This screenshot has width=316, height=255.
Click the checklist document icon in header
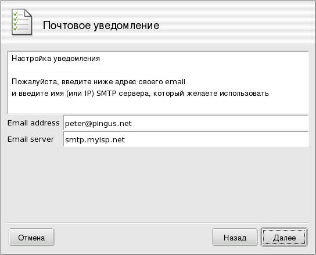pos(21,22)
